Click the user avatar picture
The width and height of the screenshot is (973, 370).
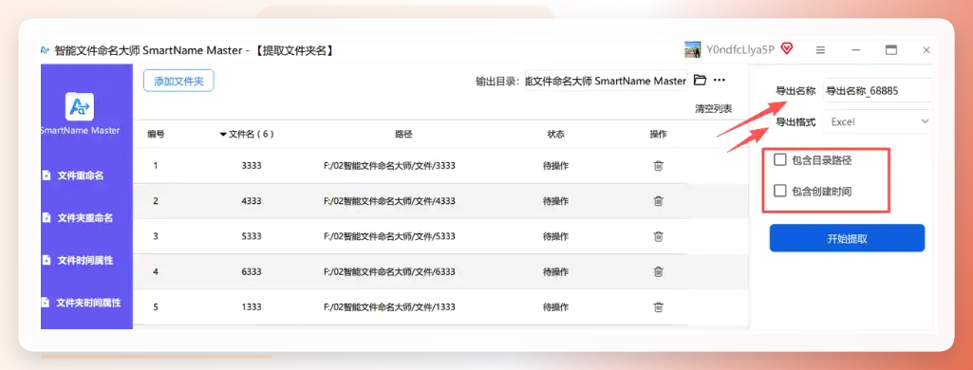pyautogui.click(x=693, y=49)
